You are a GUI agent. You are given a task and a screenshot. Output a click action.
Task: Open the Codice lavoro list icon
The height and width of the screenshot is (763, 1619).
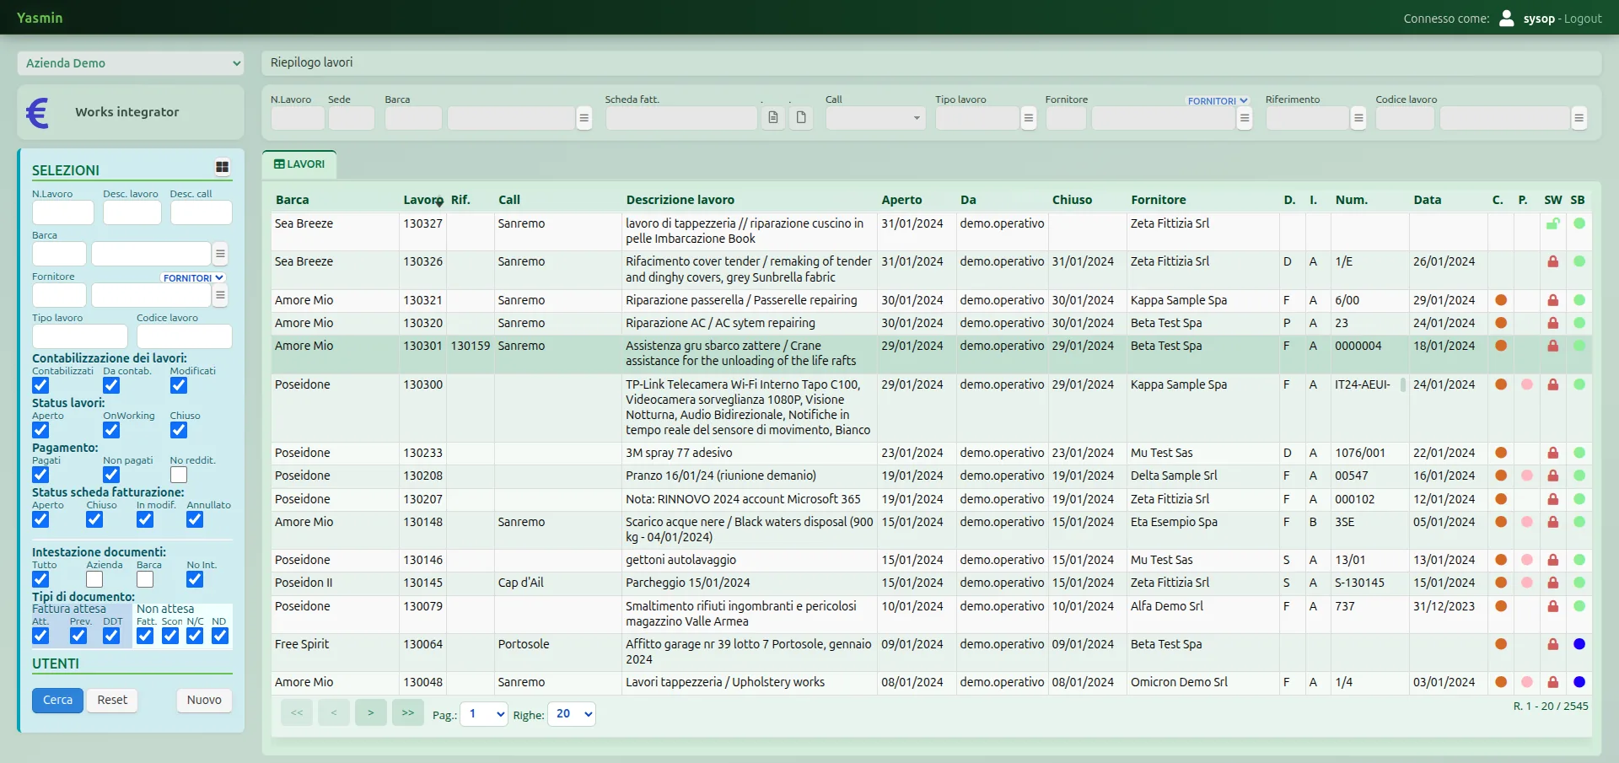tap(1579, 118)
